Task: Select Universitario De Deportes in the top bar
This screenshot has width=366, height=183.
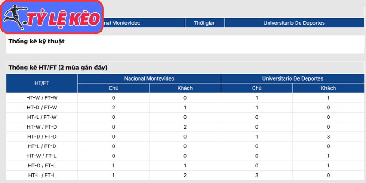Action: click(x=294, y=23)
